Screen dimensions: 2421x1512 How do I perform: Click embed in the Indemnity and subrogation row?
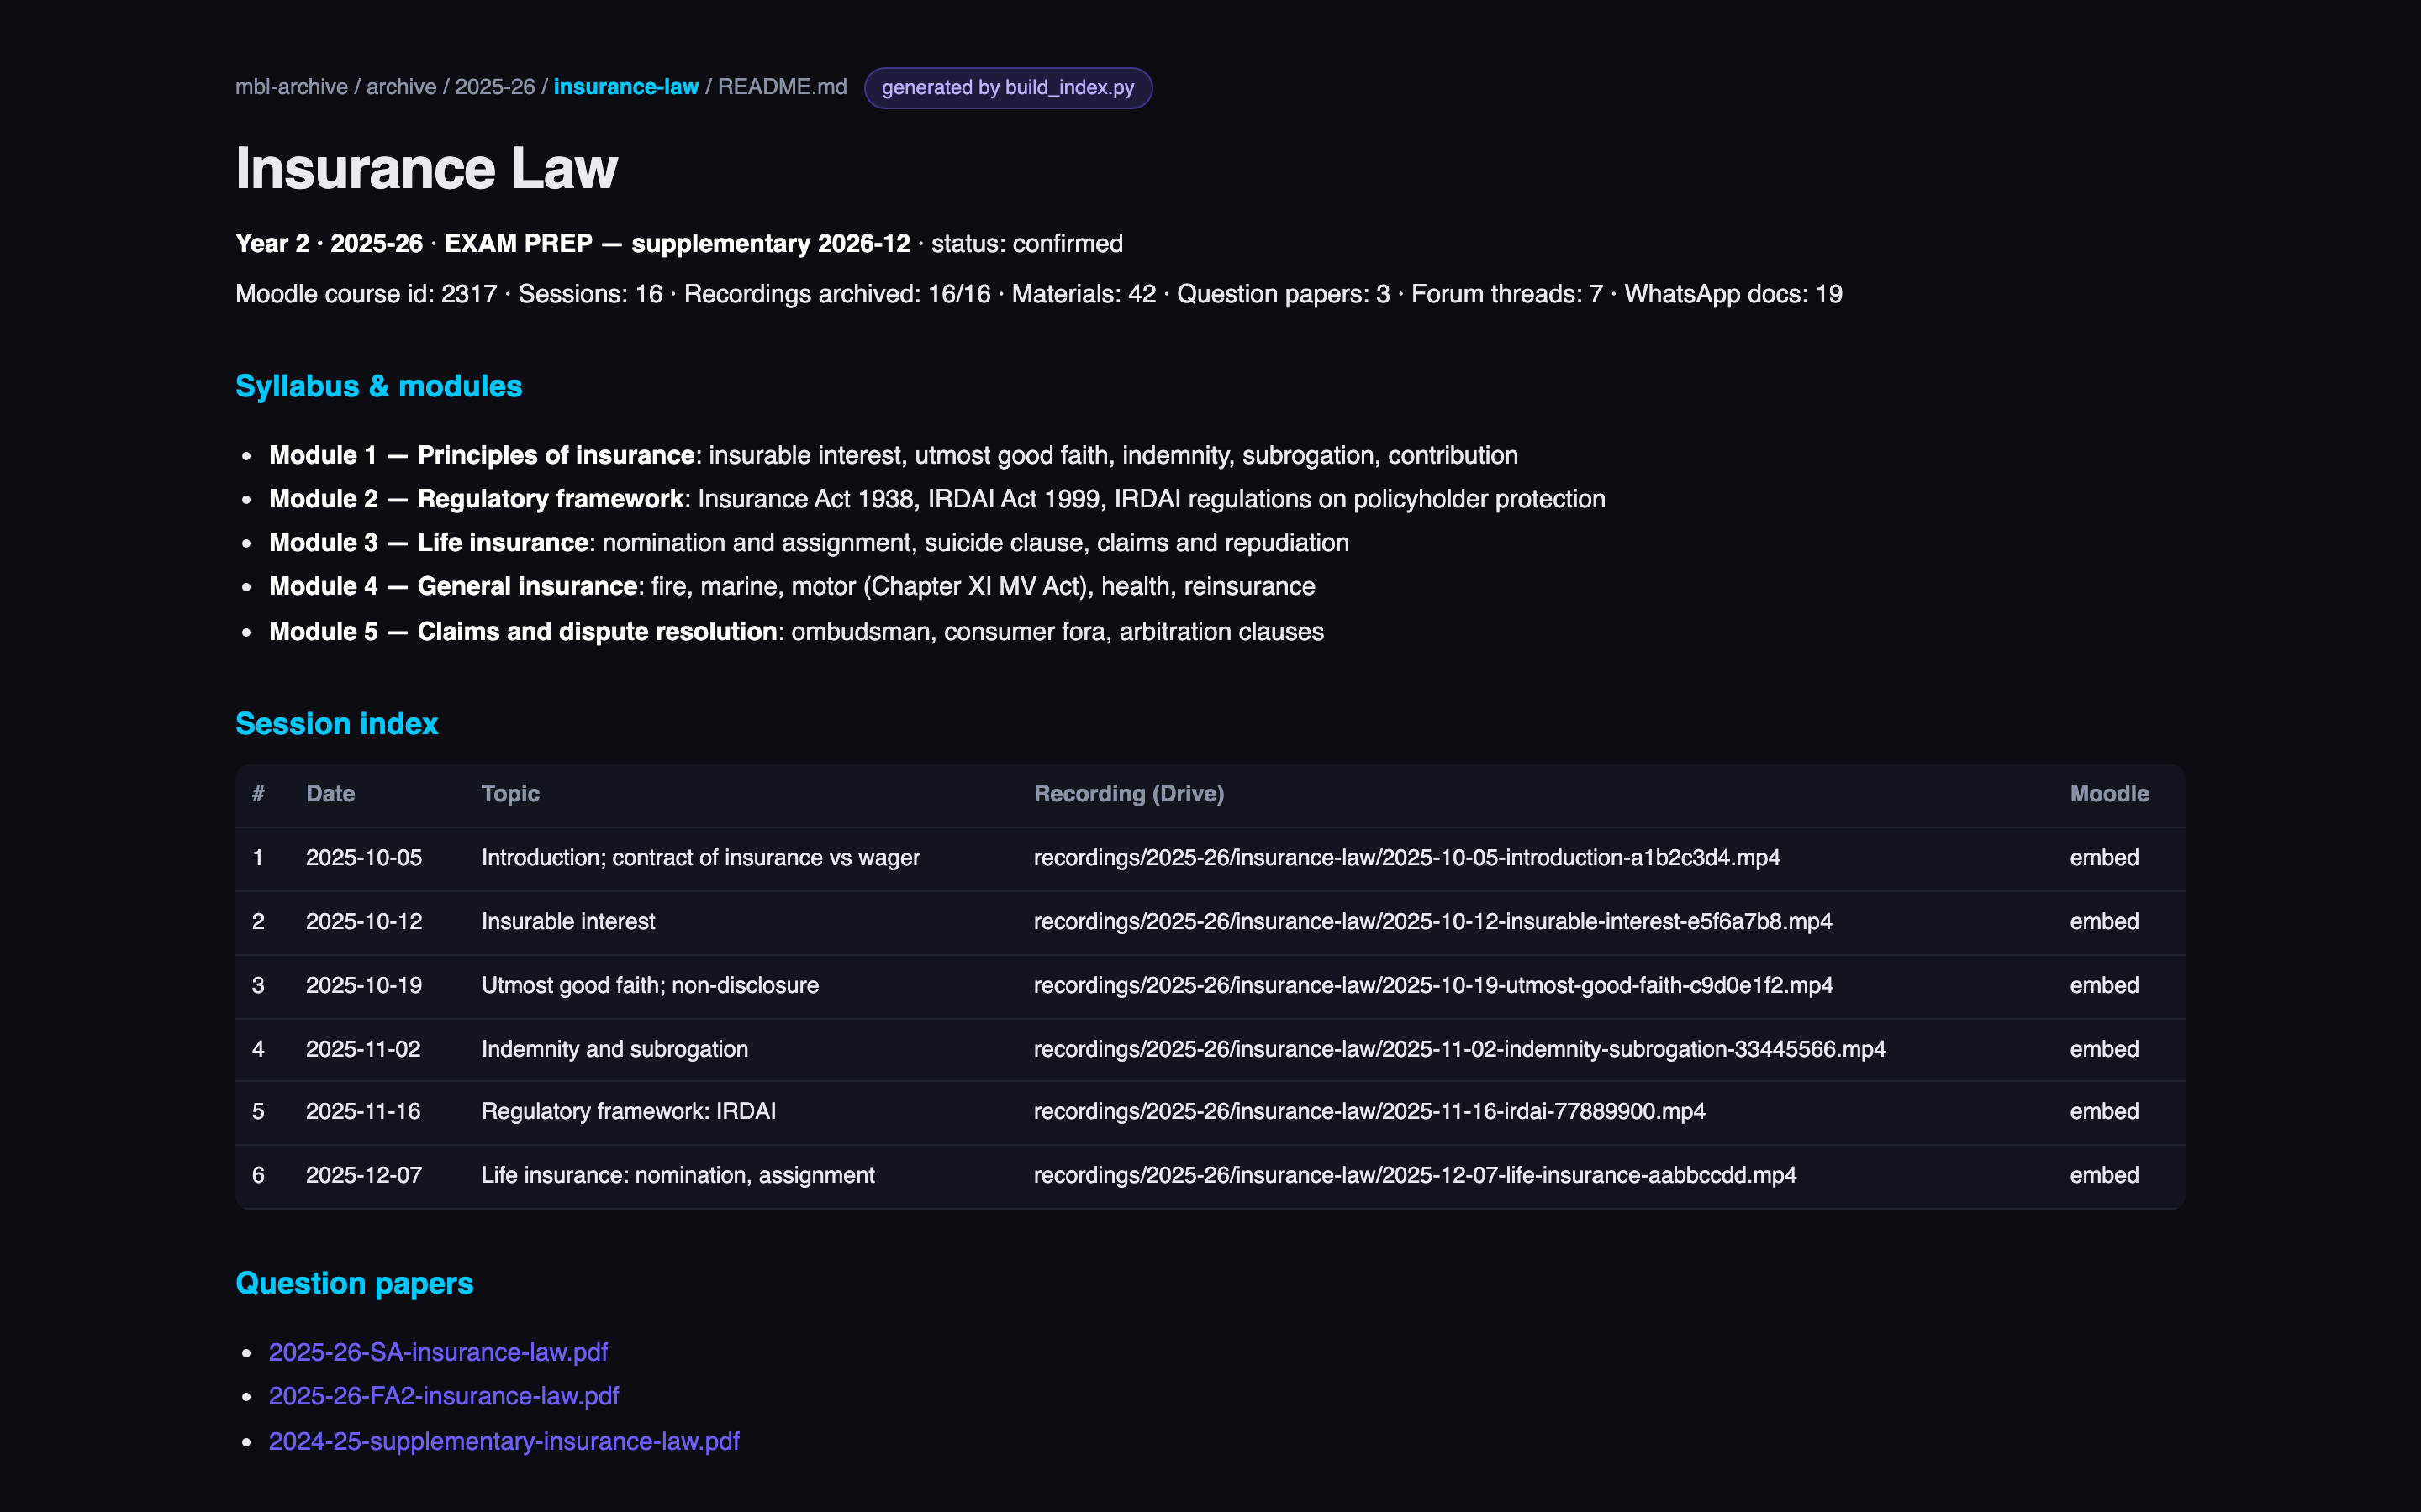tap(2104, 1049)
